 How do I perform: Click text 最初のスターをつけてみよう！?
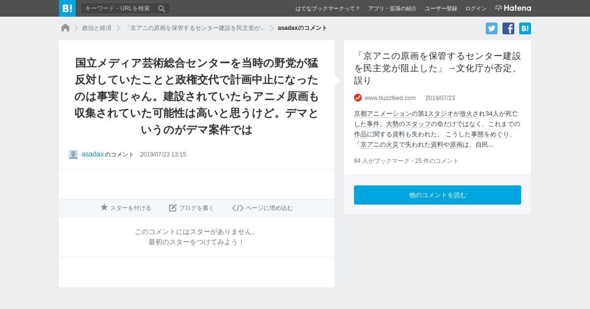click(197, 242)
